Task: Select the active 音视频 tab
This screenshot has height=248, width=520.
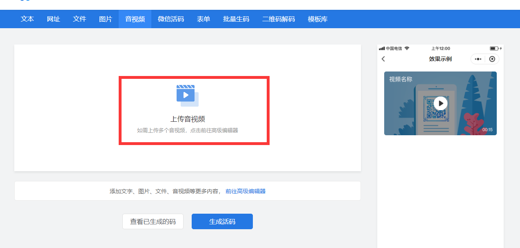Action: [x=135, y=19]
